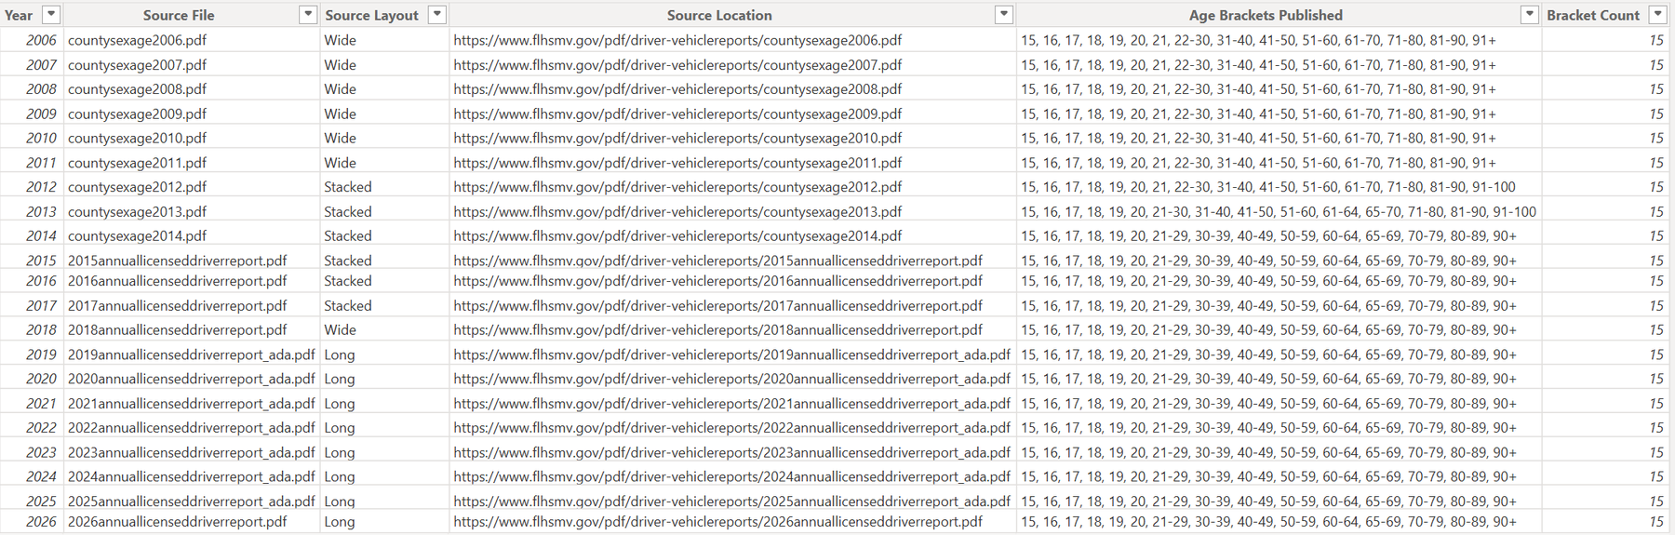Select the Age Brackets Published column header
This screenshot has height=535, width=1675.
click(1266, 15)
